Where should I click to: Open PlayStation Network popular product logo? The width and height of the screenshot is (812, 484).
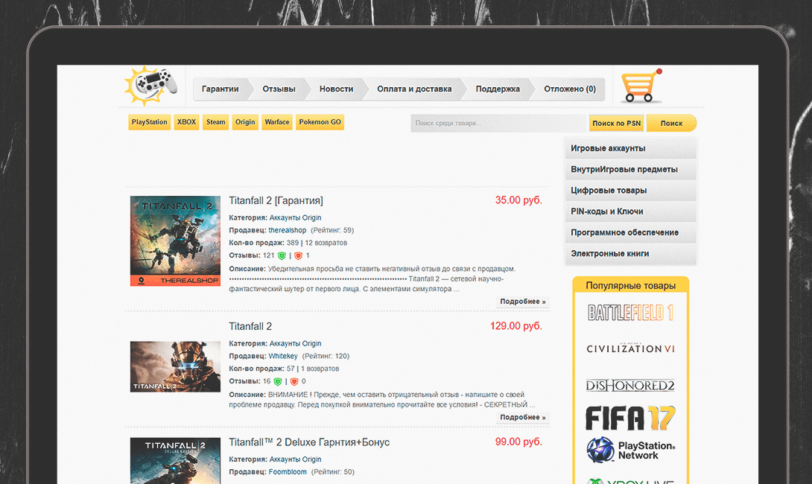click(630, 450)
